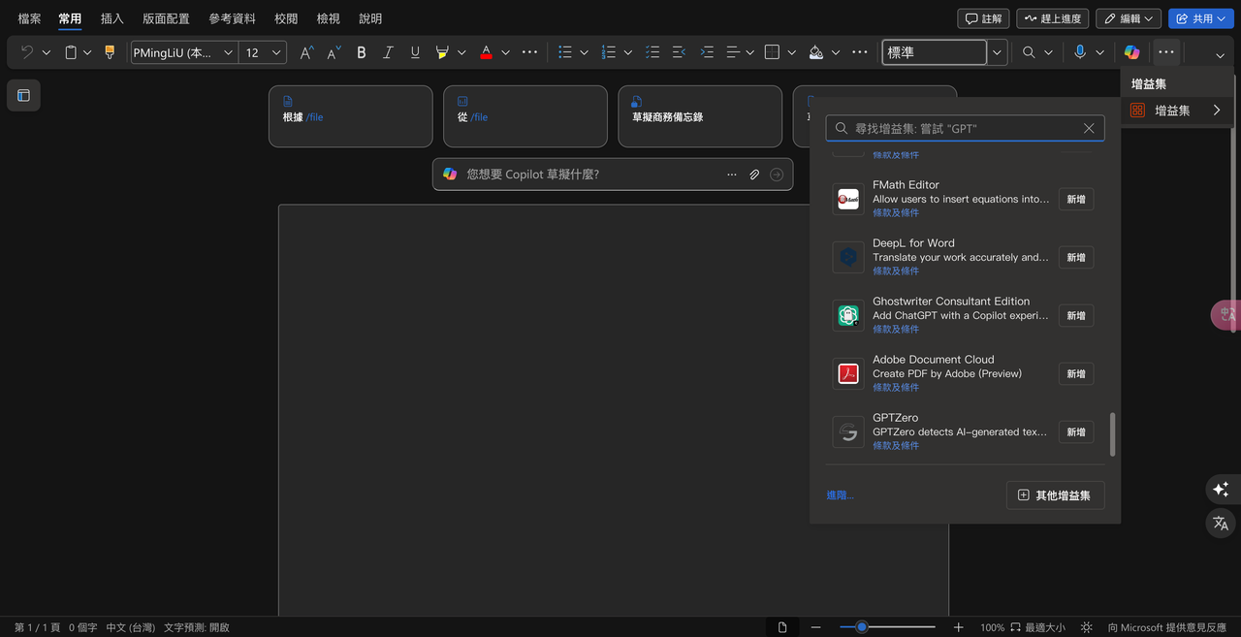Click 其他增益集 button
This screenshot has height=637, width=1241.
click(1055, 495)
